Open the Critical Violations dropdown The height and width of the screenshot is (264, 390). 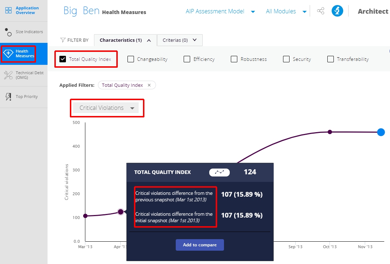(x=106, y=108)
